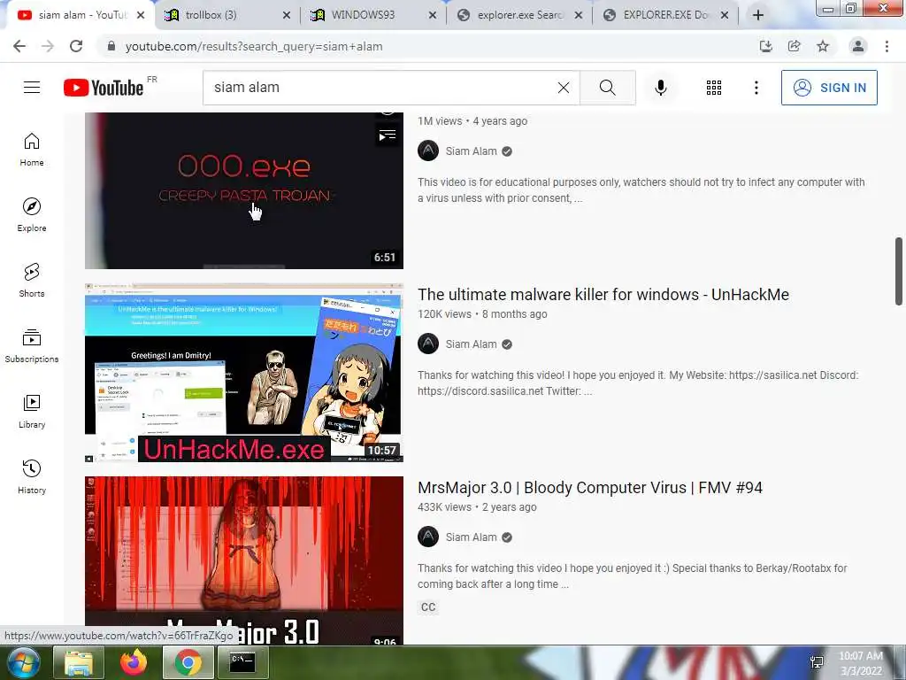Open Library in the sidebar
Viewport: 906px width, 680px height.
coord(32,411)
